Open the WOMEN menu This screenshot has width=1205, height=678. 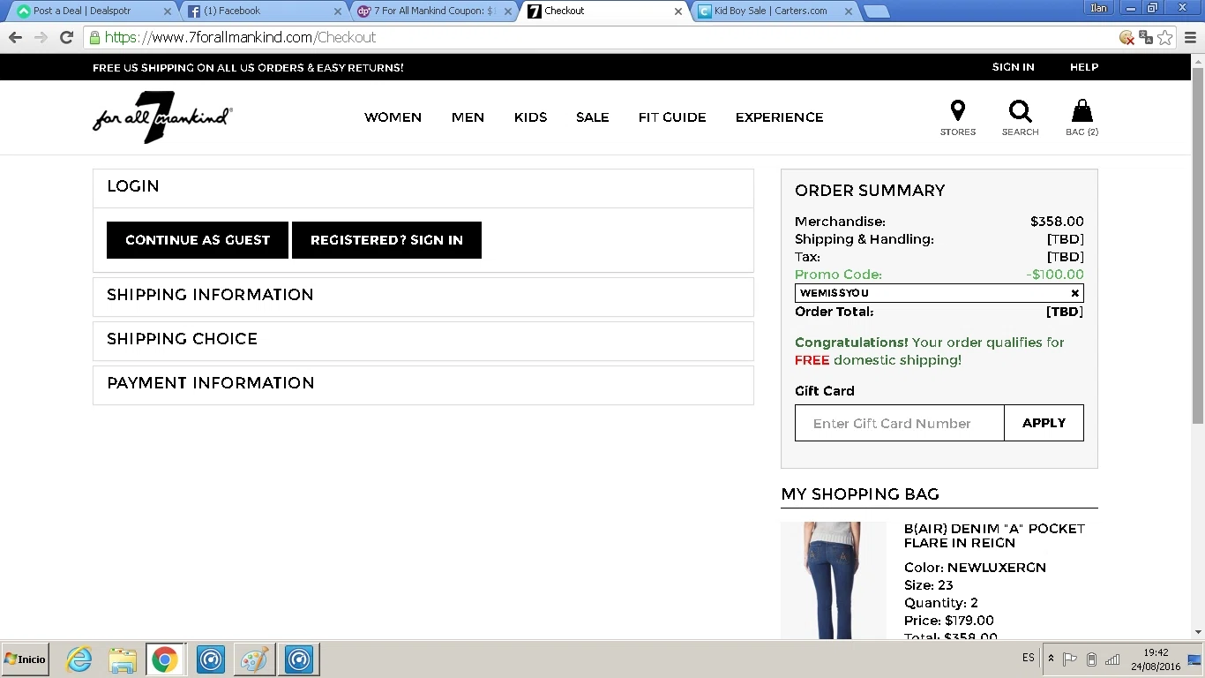[x=393, y=117]
